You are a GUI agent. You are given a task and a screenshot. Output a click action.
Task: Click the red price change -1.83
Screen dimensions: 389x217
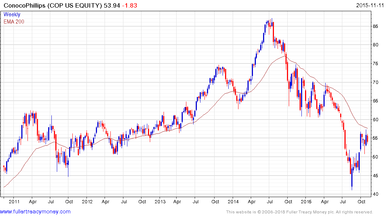click(x=130, y=5)
